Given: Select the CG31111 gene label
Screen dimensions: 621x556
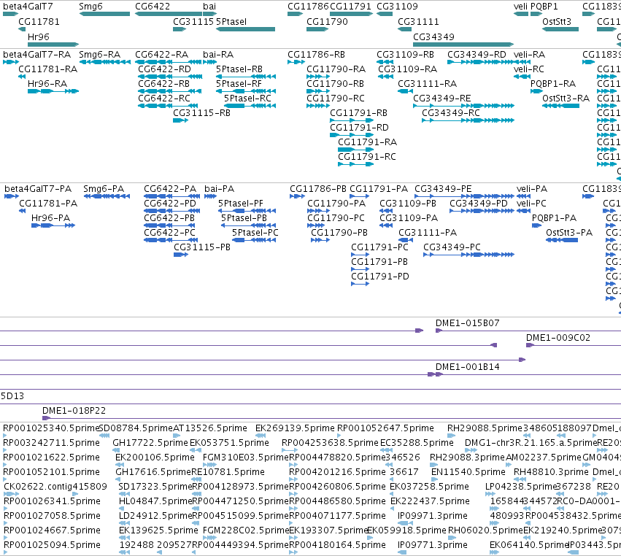Looking at the screenshot, I should (418, 21).
